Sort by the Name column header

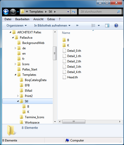[66, 33]
